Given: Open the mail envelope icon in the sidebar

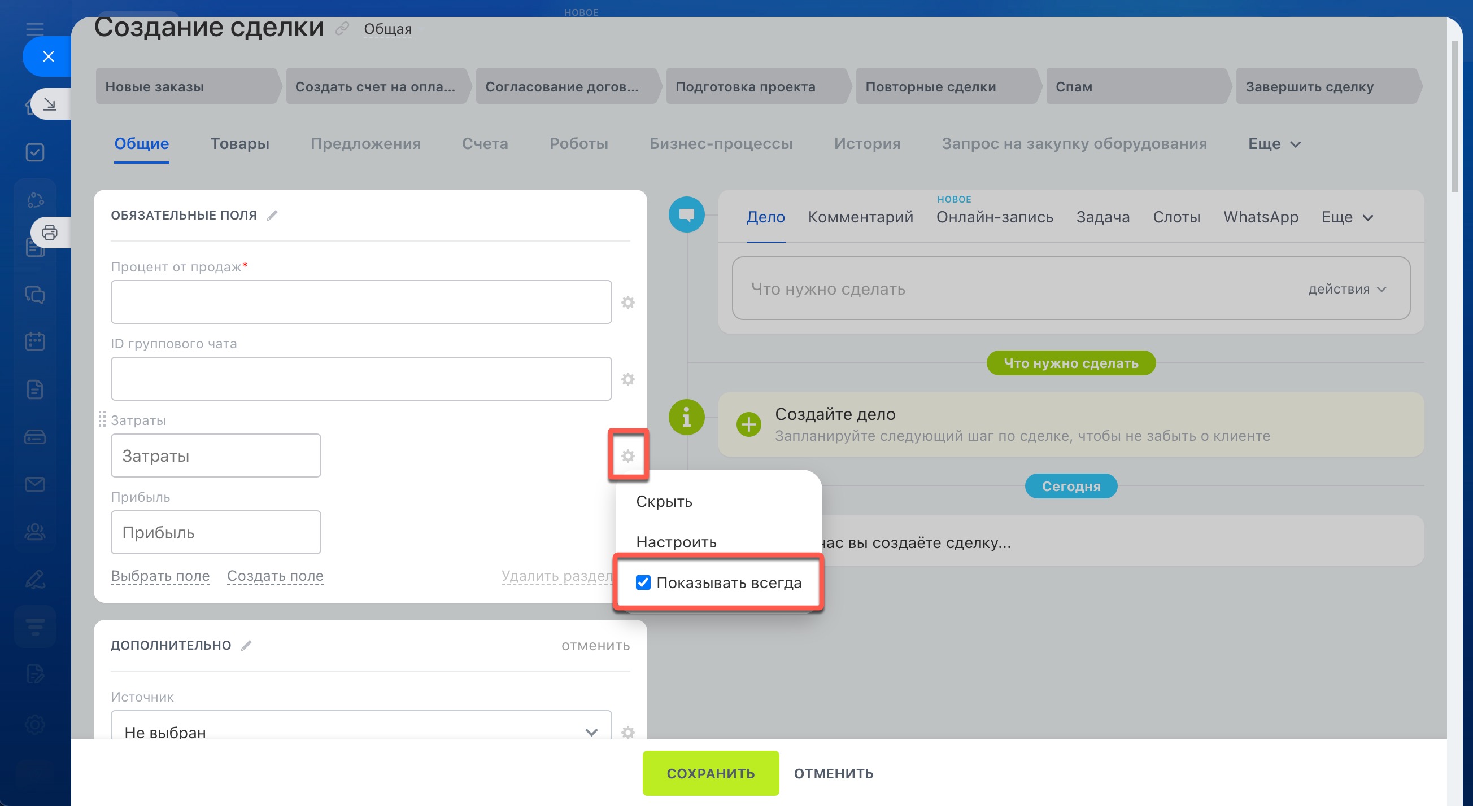Looking at the screenshot, I should click(x=35, y=485).
